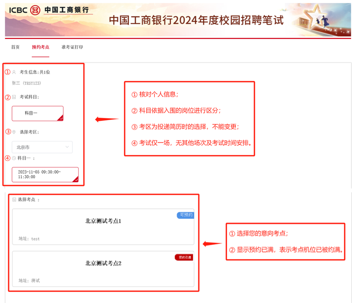Click the document icon beside 考试科目
This screenshot has width=352, height=303.
tap(14, 97)
